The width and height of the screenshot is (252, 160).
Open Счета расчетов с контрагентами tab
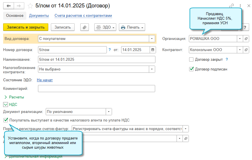pyautogui.click(x=83, y=16)
